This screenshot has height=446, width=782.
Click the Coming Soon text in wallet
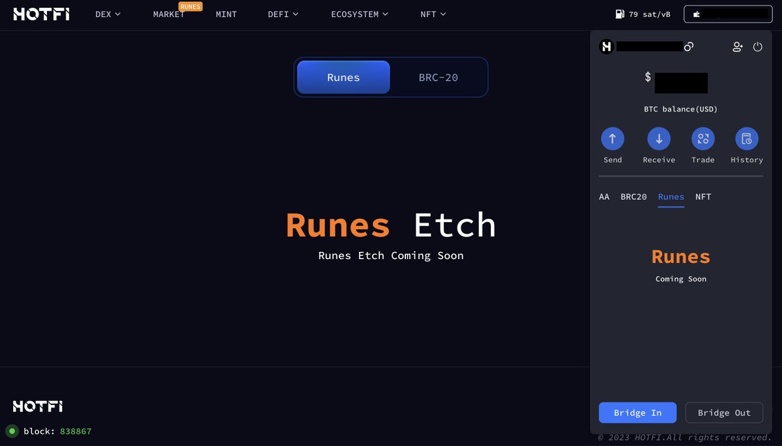tap(681, 279)
